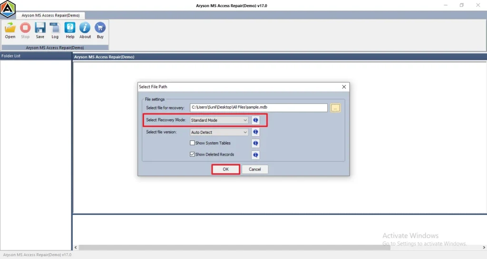The image size is (487, 259).
Task: Click the Cancel button
Action: (255, 169)
